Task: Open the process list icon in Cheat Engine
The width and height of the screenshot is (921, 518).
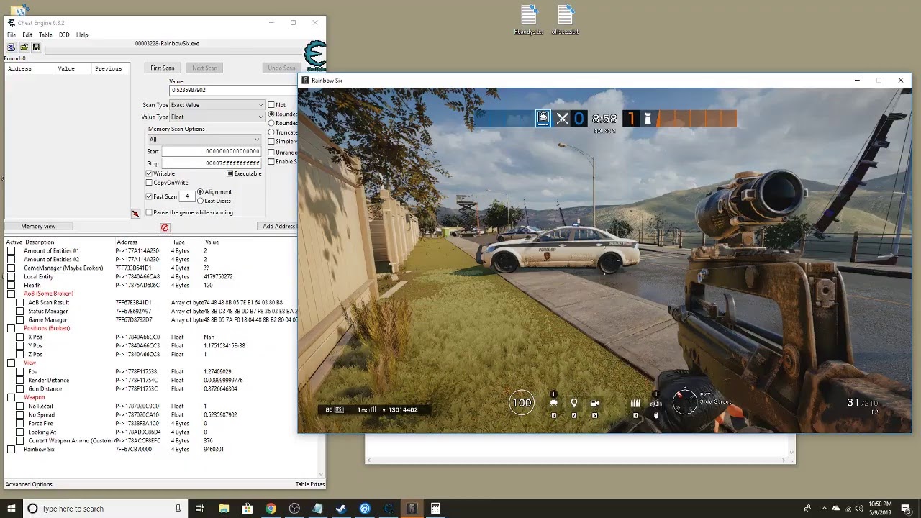Action: [11, 47]
